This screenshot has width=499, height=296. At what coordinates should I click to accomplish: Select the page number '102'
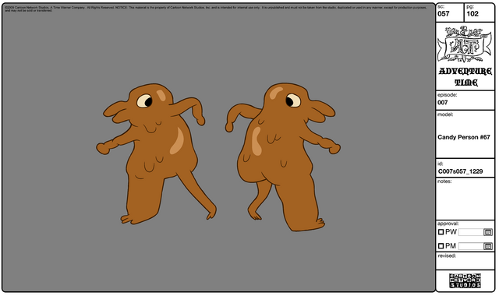click(472, 14)
